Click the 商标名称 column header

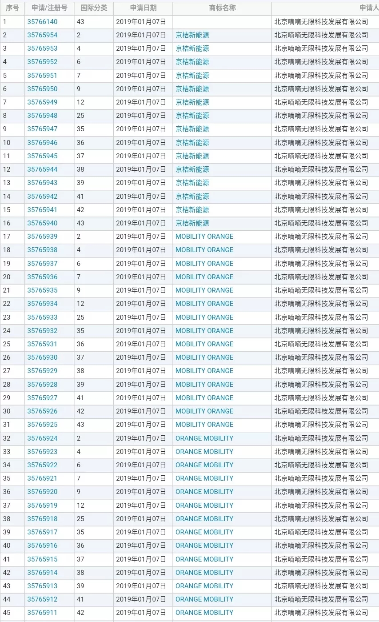pos(222,8)
